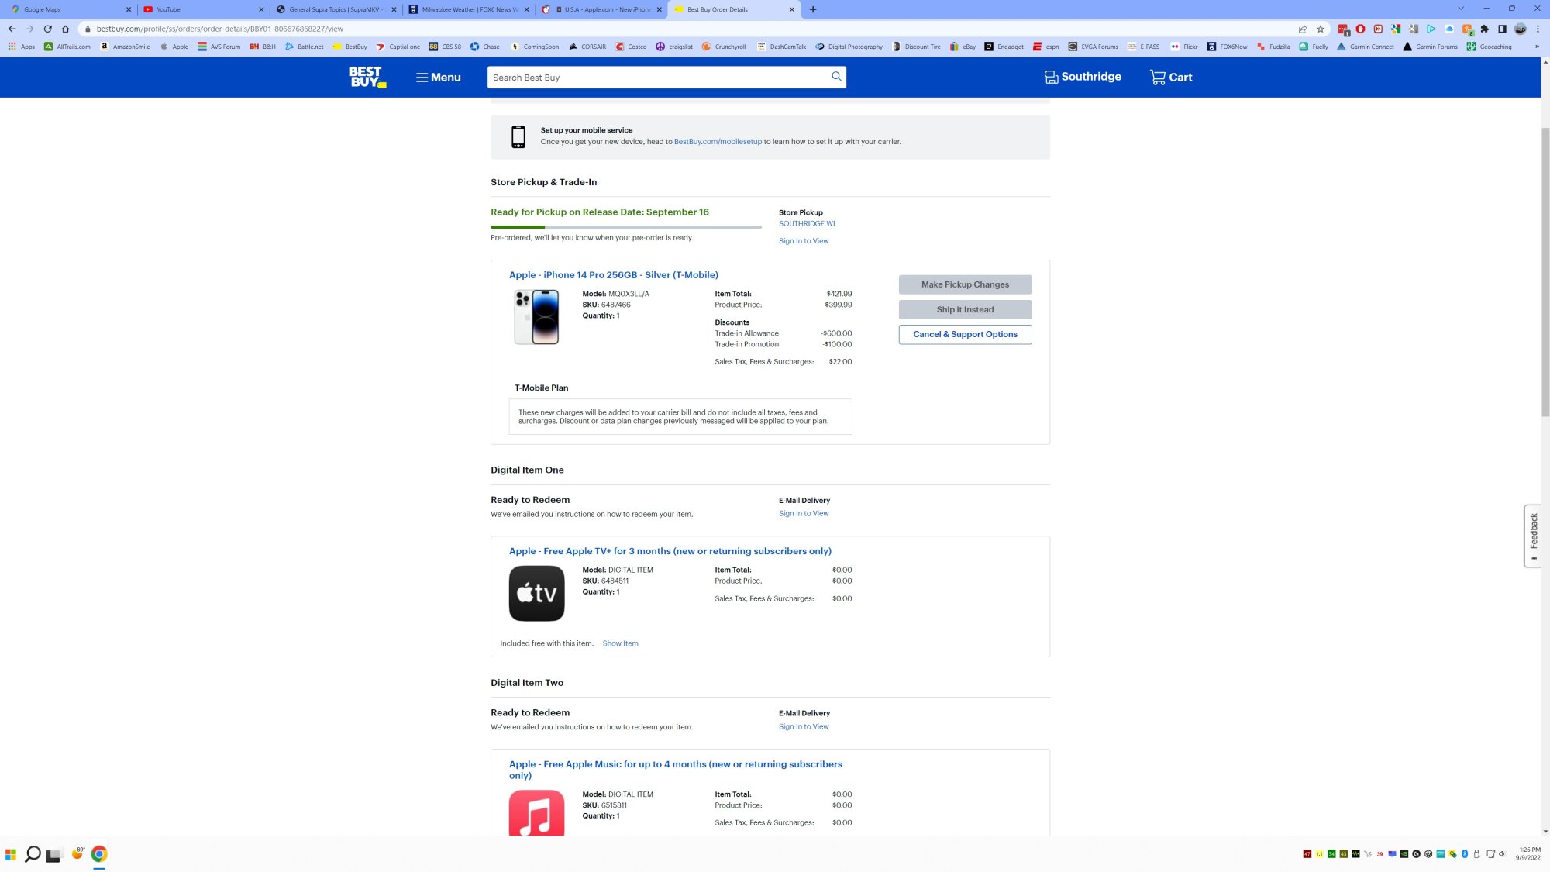The height and width of the screenshot is (872, 1550).
Task: Click the iPhone 14 Pro product thumbnail
Action: tap(536, 317)
